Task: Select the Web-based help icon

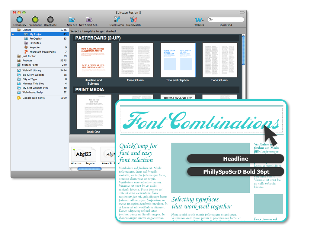Action: [19, 92]
